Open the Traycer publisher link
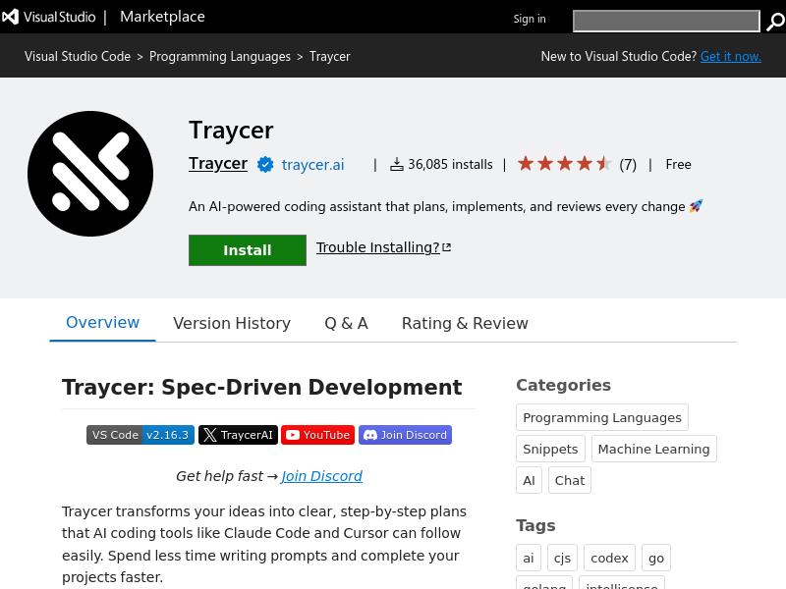This screenshot has width=786, height=589. coord(218,163)
